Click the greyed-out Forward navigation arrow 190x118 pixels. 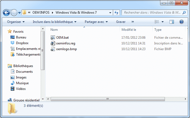click(14, 13)
